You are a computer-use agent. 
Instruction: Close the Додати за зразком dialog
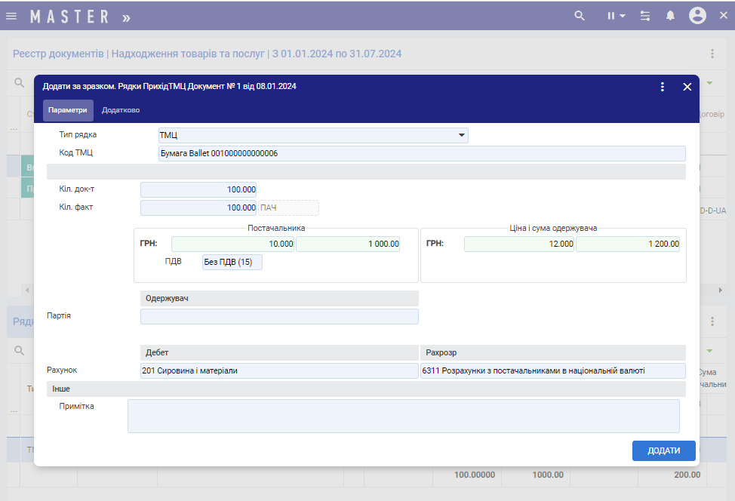click(687, 87)
